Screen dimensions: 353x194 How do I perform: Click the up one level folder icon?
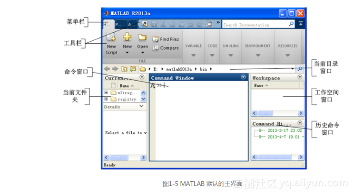(124, 69)
